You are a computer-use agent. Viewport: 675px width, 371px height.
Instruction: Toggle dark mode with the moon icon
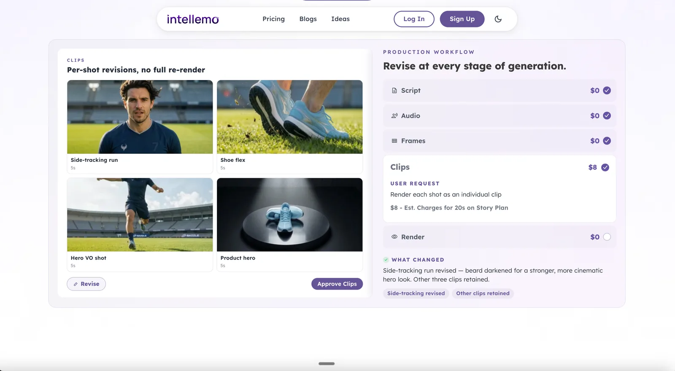pos(498,19)
